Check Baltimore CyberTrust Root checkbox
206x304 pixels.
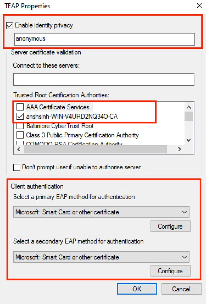[x=20, y=126]
